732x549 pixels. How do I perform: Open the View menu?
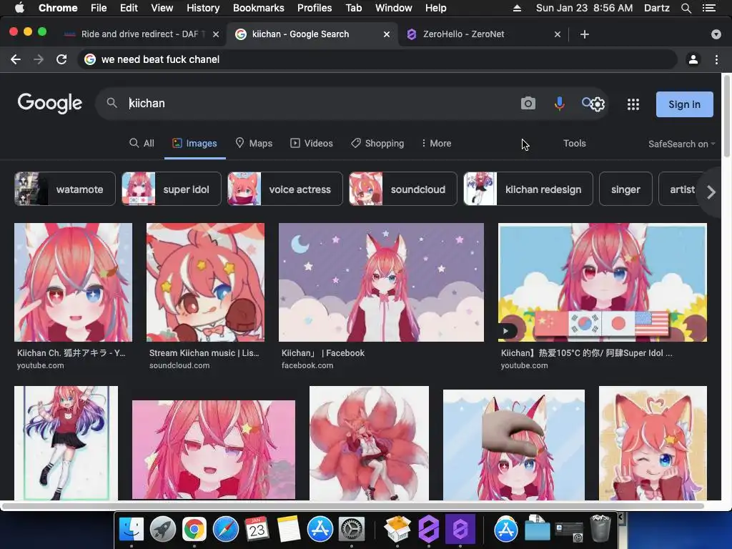pos(162,8)
